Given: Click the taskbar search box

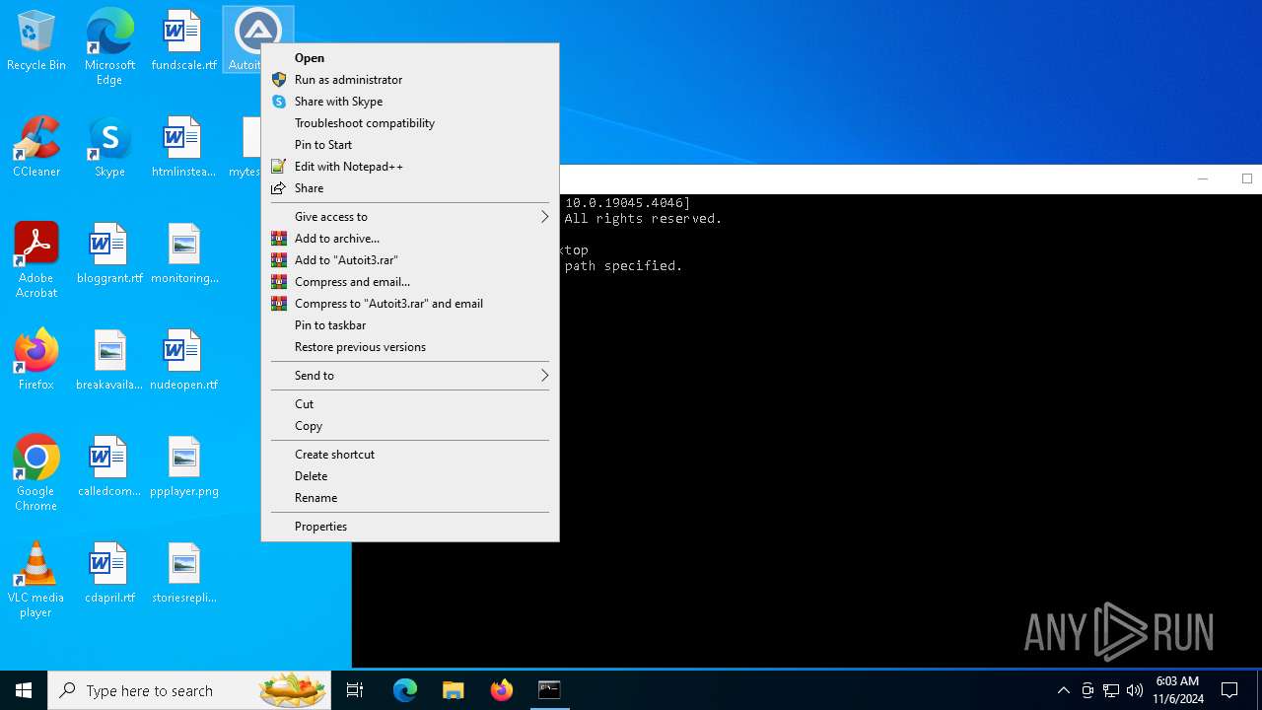Looking at the screenshot, I should tap(190, 690).
